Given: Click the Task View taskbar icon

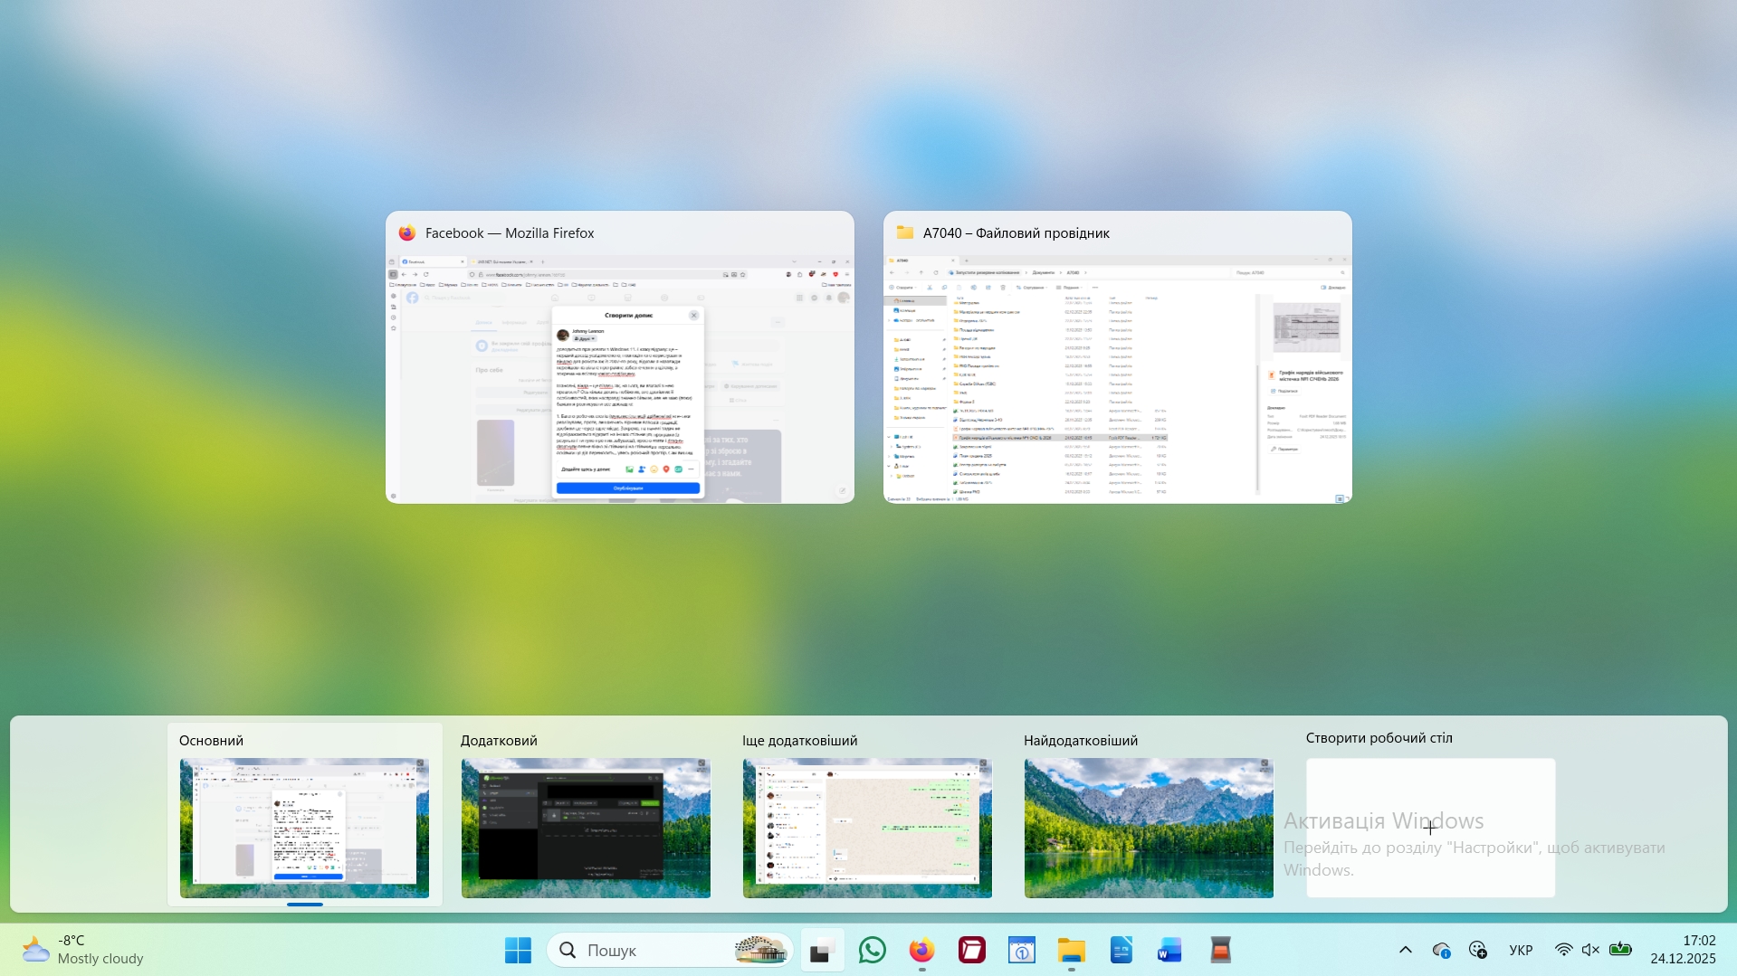Looking at the screenshot, I should (822, 951).
